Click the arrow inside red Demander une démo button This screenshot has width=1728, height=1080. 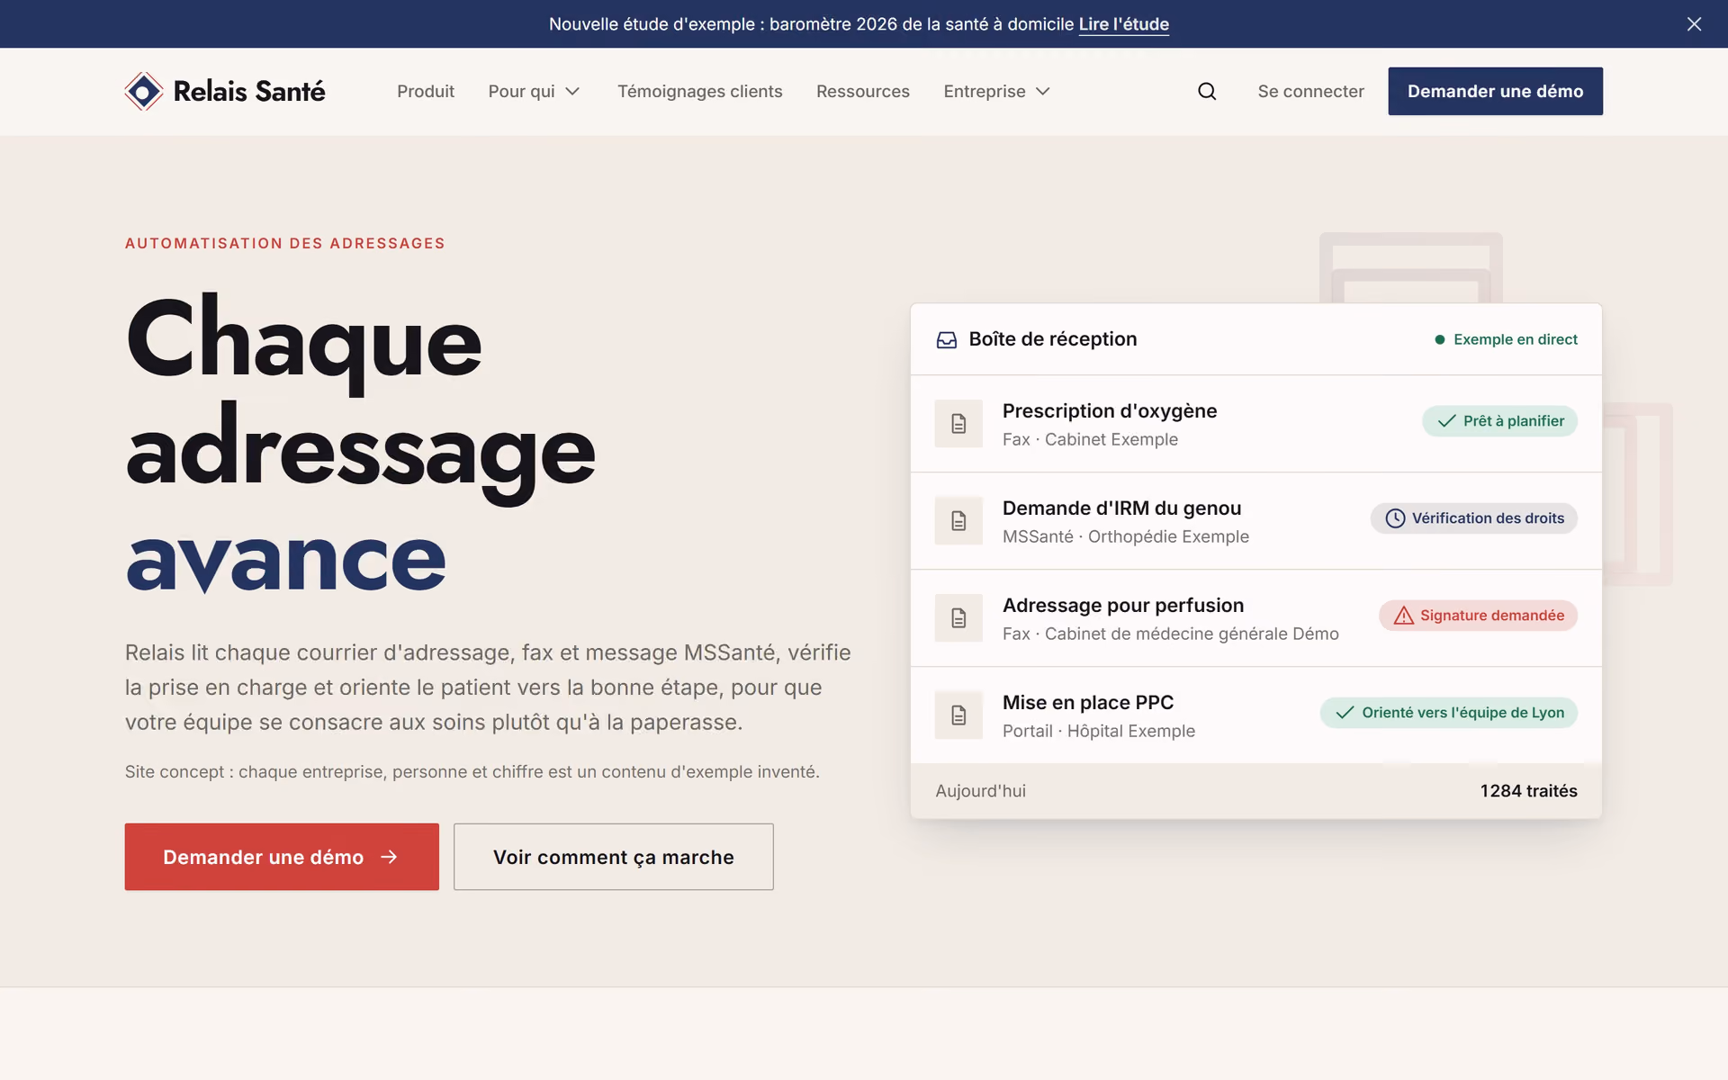point(389,857)
